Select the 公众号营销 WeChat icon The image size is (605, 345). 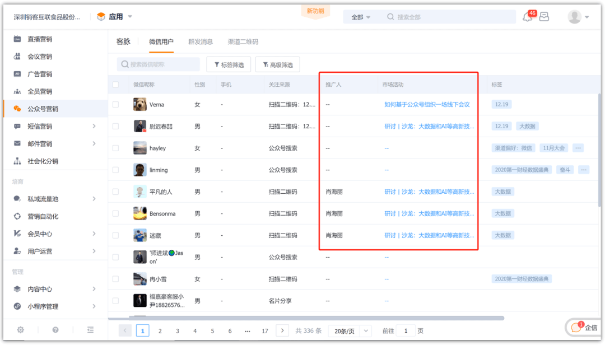[x=17, y=109]
